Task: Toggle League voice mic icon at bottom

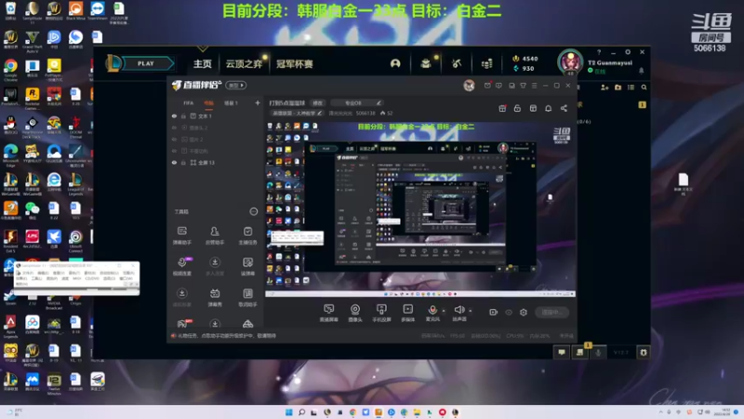Action: (x=598, y=352)
